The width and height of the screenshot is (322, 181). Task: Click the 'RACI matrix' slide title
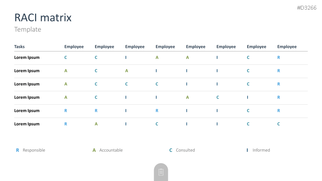[43, 18]
